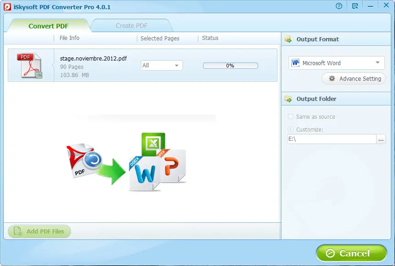The width and height of the screenshot is (395, 266).
Task: Click the PDF refresh icon in illustration
Action: pyautogui.click(x=85, y=161)
